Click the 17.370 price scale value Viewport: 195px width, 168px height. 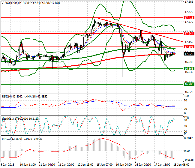(189, 22)
